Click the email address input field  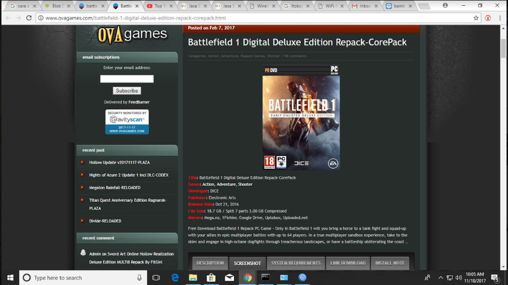coord(127,78)
